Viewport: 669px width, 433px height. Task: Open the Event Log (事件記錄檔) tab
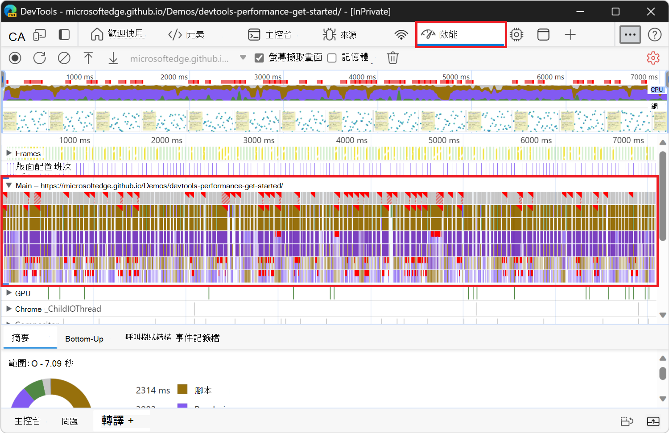click(198, 338)
